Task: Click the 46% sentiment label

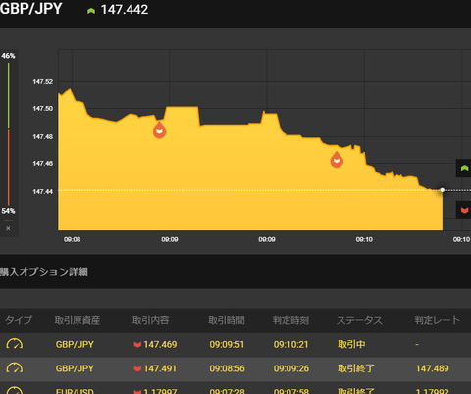Action: point(8,56)
